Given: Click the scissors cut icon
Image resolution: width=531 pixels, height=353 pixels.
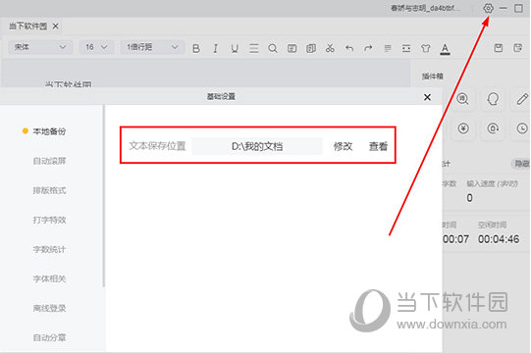Looking at the screenshot, I should coord(330,48).
